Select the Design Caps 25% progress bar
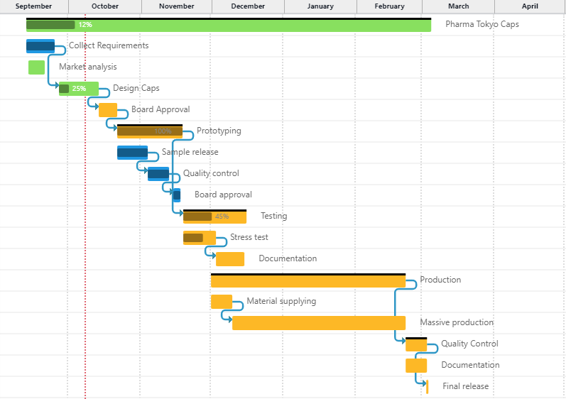This screenshot has height=399, width=566. (x=79, y=89)
